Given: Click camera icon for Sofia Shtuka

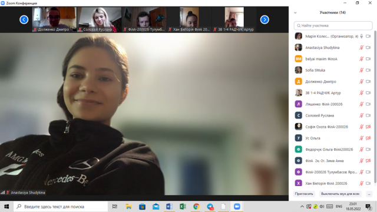Looking at the screenshot, I should 368,70.
